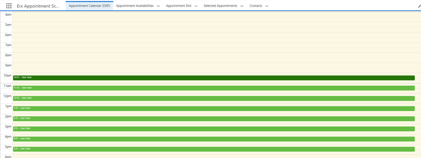Expand the Appointment Availabilities dropdown chevron
This screenshot has width=421, height=158.
pos(158,6)
